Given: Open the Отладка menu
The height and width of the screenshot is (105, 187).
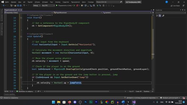Looking at the screenshot, I should (x=45, y=2).
